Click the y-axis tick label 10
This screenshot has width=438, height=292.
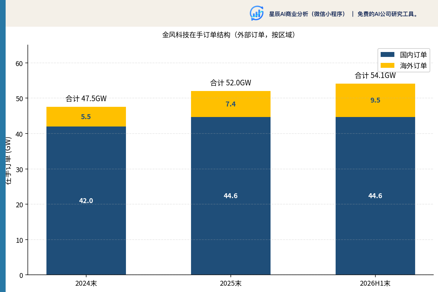click(x=19, y=240)
